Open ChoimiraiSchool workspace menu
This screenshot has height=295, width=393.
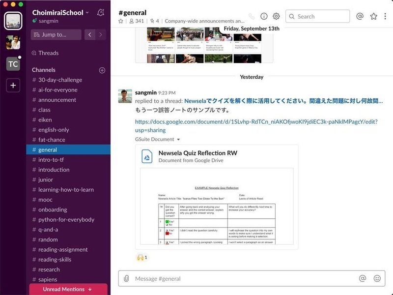[x=60, y=13]
